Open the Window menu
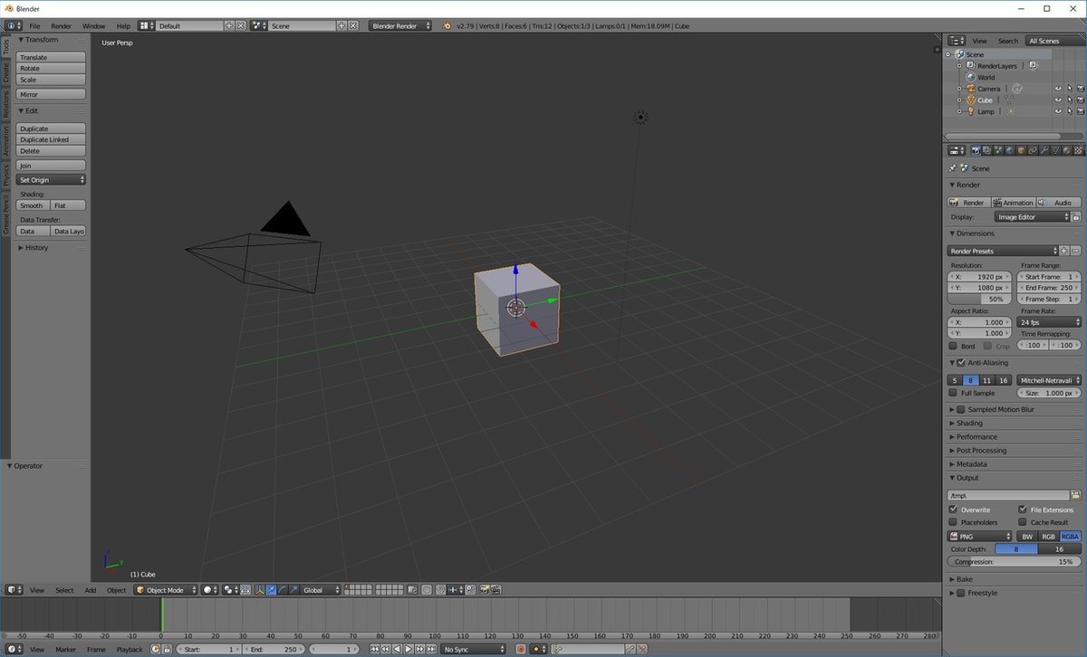 93,26
